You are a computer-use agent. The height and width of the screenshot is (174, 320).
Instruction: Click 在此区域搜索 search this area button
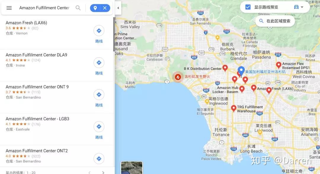[275, 21]
